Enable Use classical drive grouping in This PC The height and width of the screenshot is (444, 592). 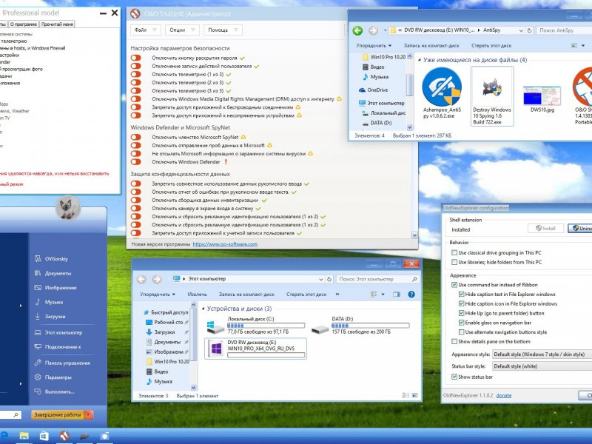454,252
